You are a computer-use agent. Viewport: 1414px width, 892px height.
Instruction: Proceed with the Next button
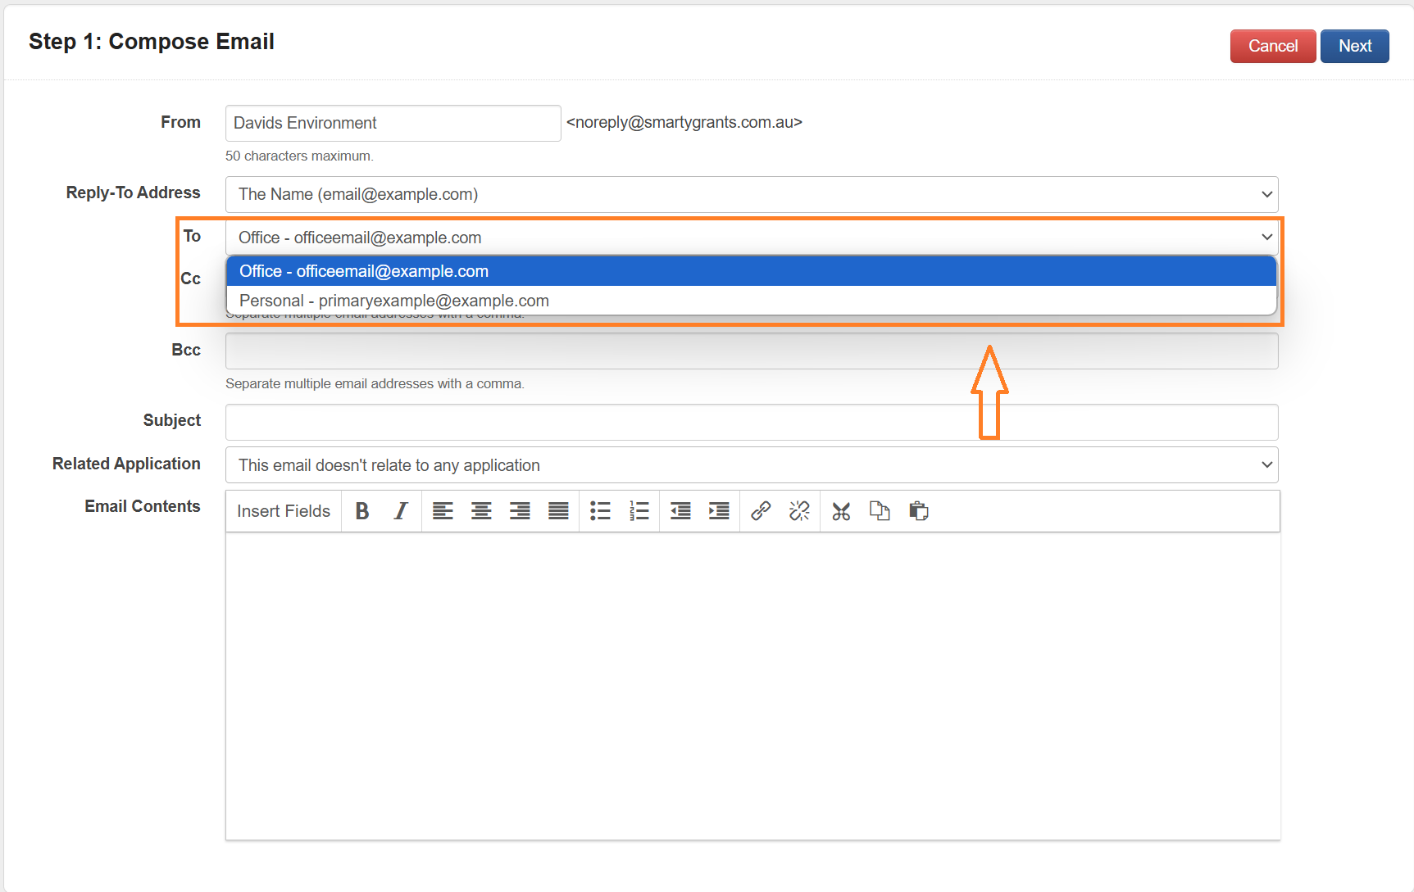(1354, 46)
